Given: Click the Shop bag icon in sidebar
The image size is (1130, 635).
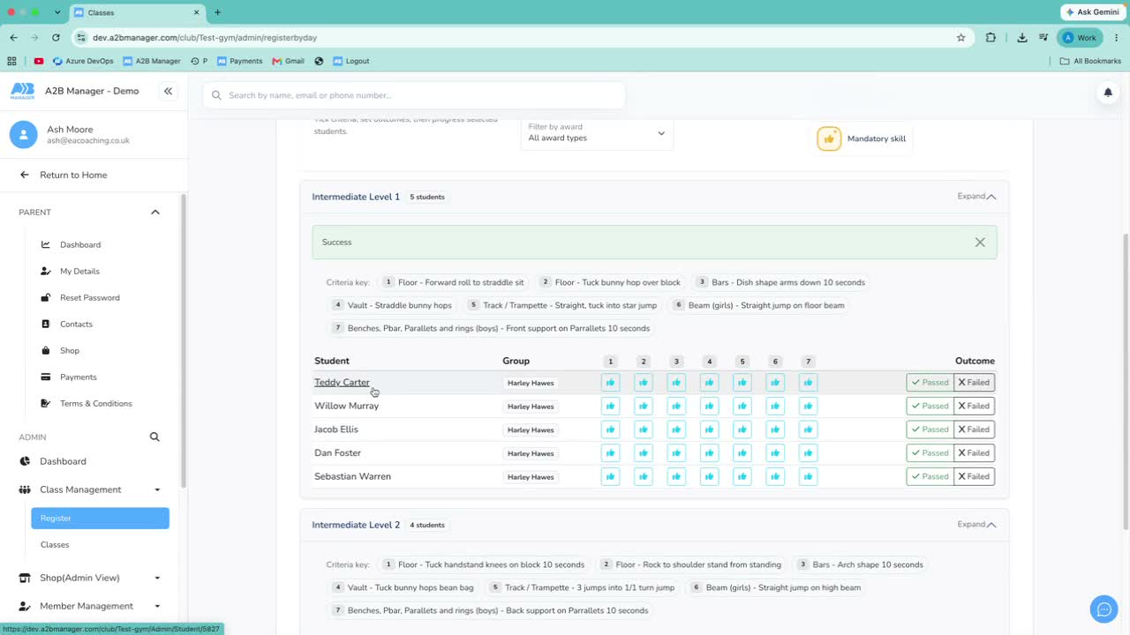Looking at the screenshot, I should tap(46, 350).
